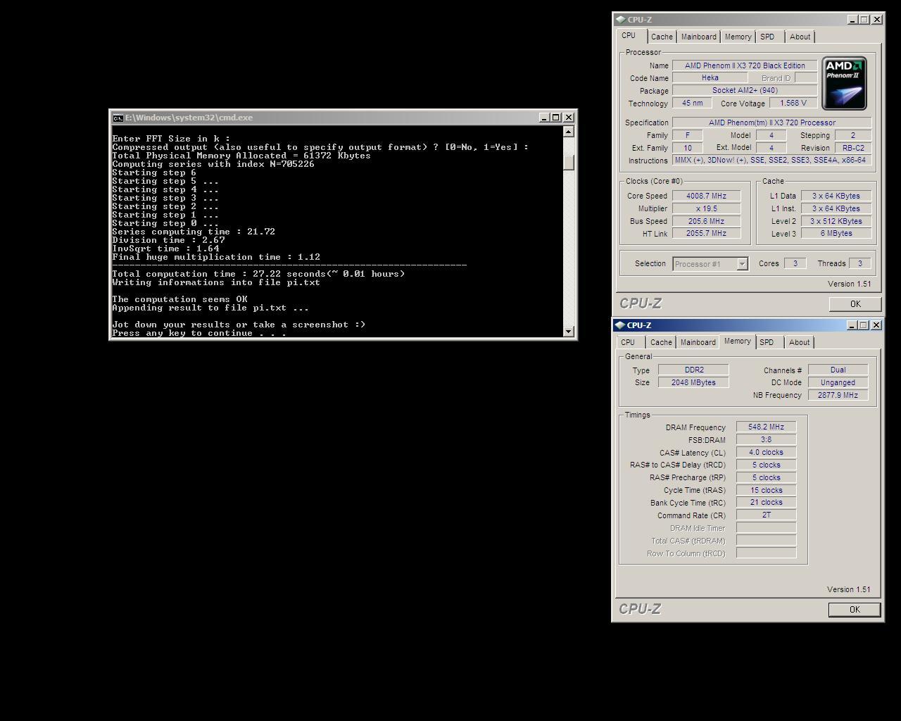Click DC Mode value Unganged
This screenshot has width=901, height=721.
pos(838,382)
